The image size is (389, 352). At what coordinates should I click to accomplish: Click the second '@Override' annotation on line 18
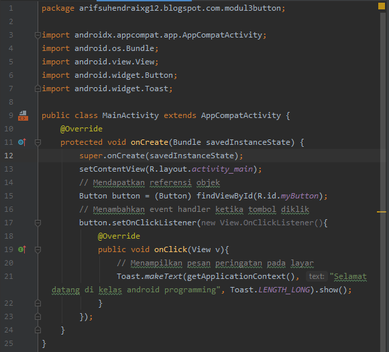click(x=119, y=236)
